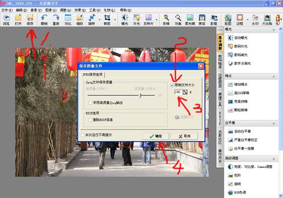Choose 数码减光 in the right panel
Viewport: 283px width, 198px height.
tap(237, 55)
